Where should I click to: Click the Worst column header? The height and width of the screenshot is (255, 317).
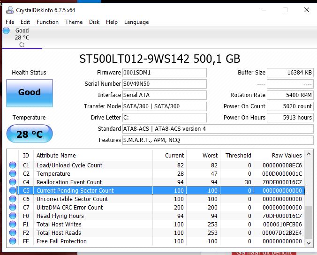coord(203,155)
